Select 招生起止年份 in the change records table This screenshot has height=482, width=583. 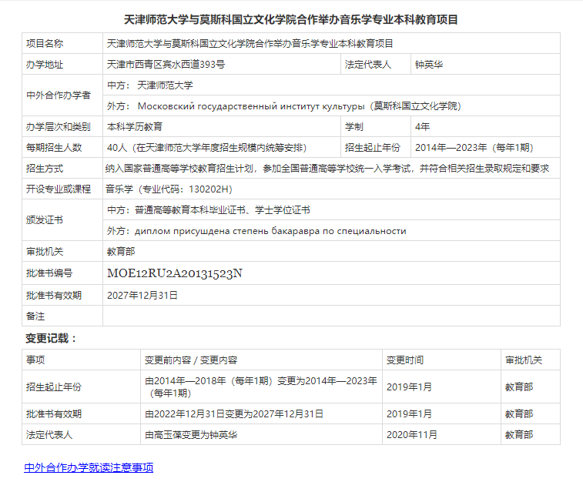[x=54, y=387]
